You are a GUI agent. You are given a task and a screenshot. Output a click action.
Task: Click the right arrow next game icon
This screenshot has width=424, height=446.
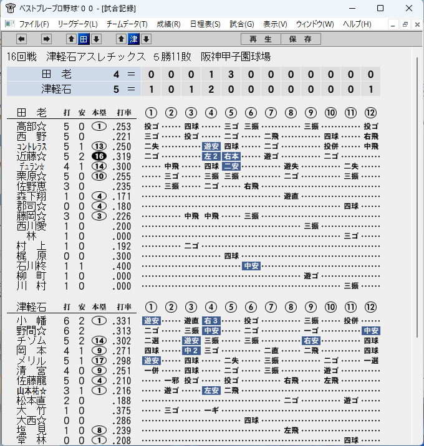46,39
